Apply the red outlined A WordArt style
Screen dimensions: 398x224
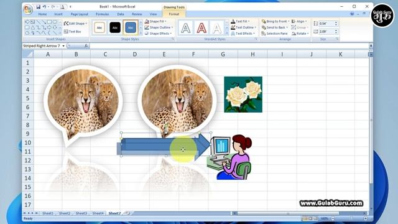[201, 27]
